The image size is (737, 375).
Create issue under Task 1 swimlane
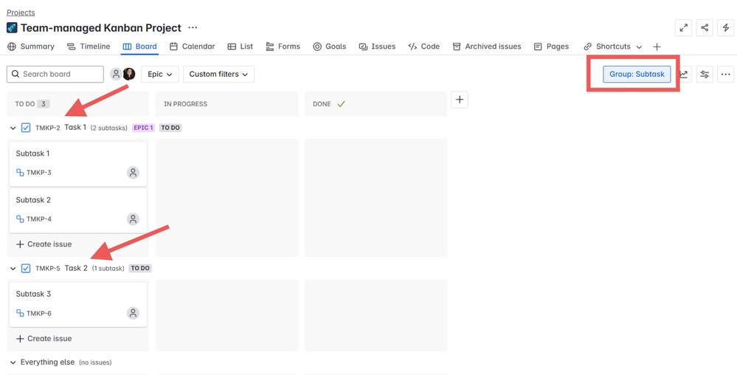(x=44, y=244)
